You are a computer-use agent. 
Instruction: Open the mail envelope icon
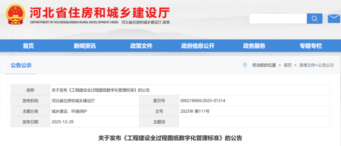[x=334, y=19]
